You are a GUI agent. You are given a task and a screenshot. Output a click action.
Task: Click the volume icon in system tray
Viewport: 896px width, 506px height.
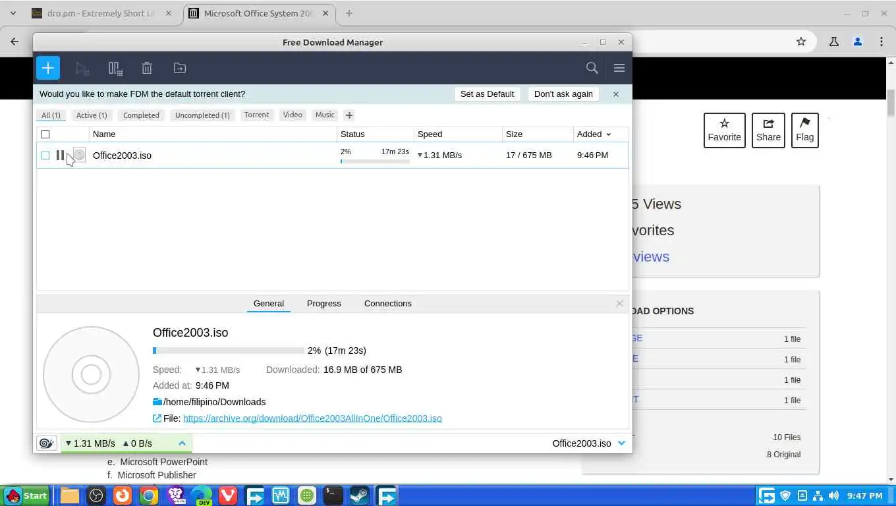[x=833, y=495]
